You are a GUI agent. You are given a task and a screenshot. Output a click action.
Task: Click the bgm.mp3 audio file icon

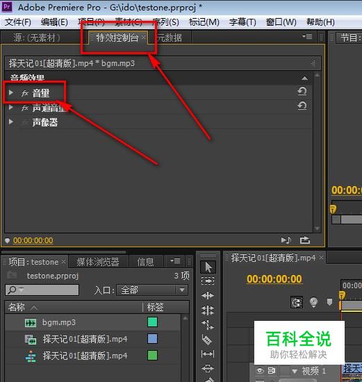click(31, 323)
